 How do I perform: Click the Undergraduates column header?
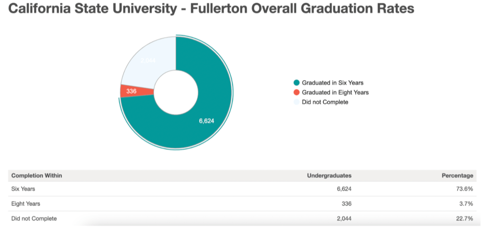[x=329, y=176]
